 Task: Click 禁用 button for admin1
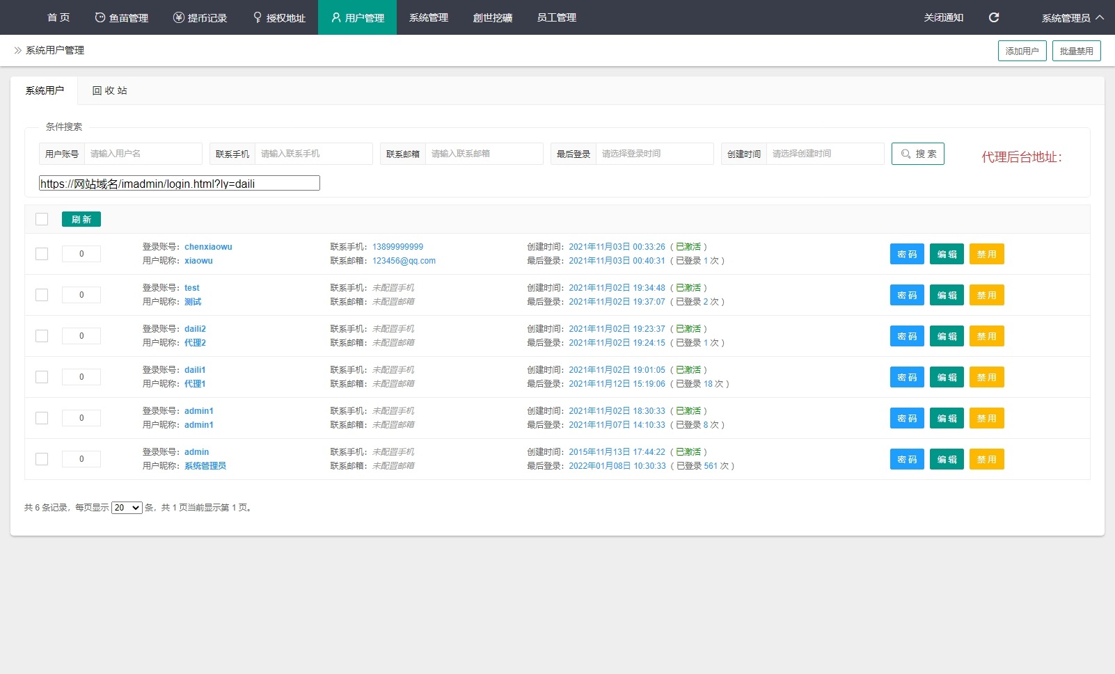click(986, 418)
